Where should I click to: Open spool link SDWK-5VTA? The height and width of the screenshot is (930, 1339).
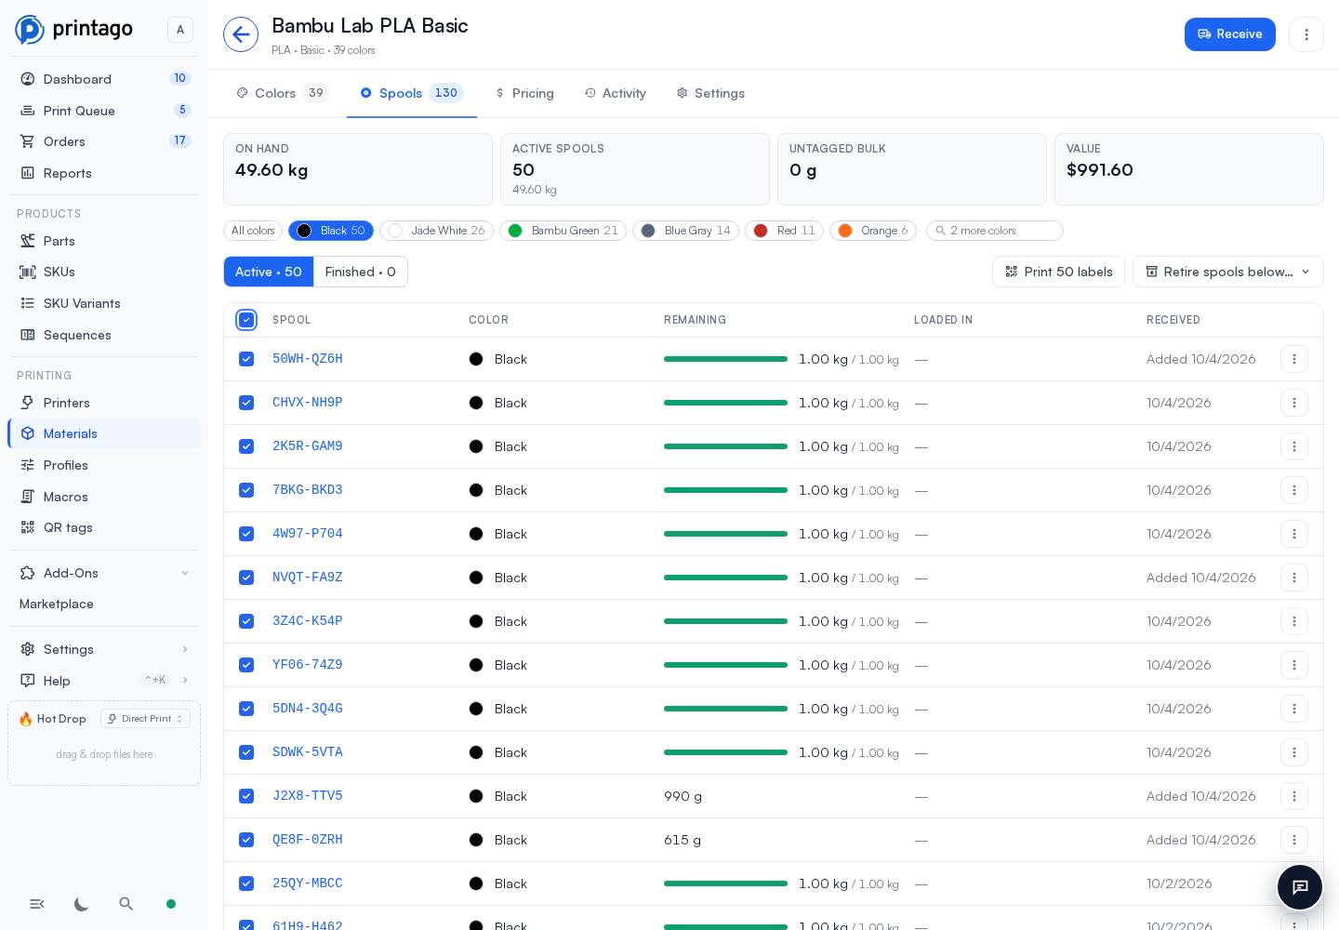point(308,752)
